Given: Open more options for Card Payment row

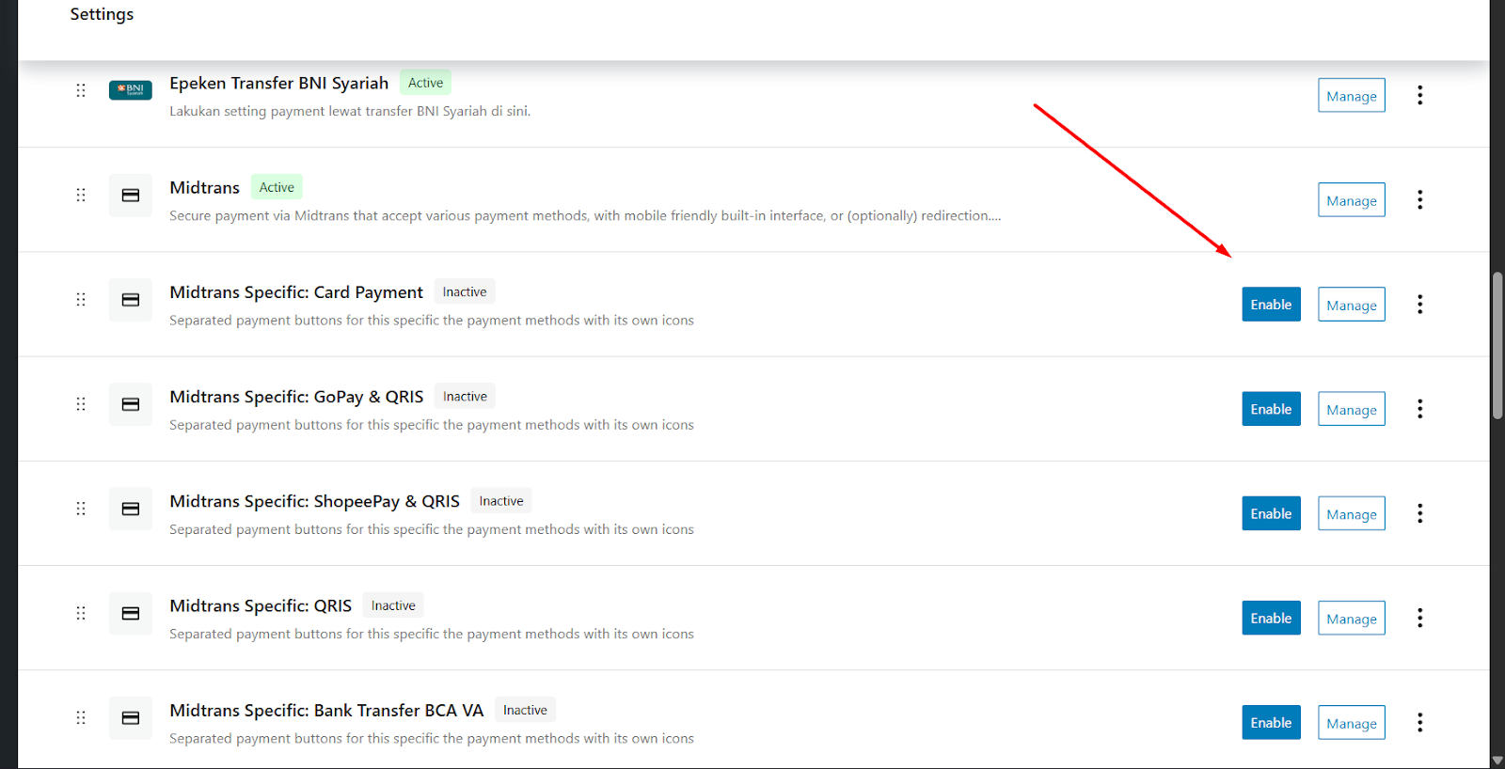Looking at the screenshot, I should tap(1419, 304).
